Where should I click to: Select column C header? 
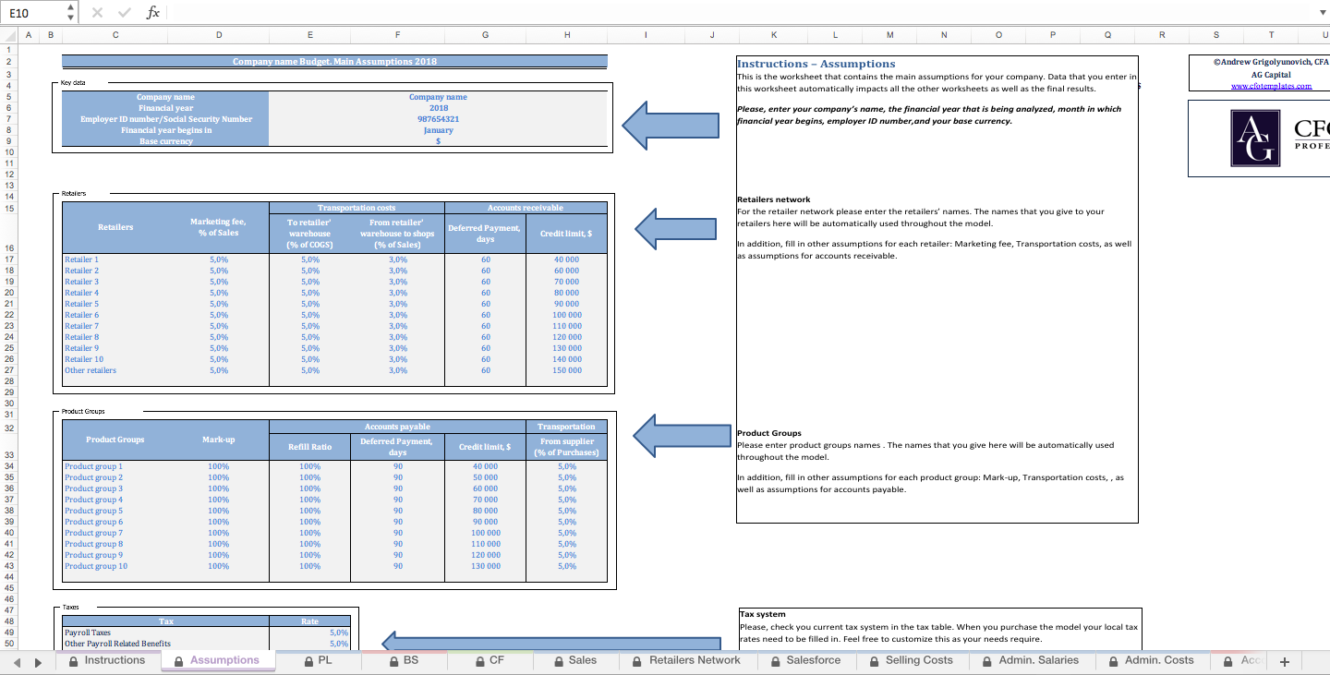pos(115,35)
